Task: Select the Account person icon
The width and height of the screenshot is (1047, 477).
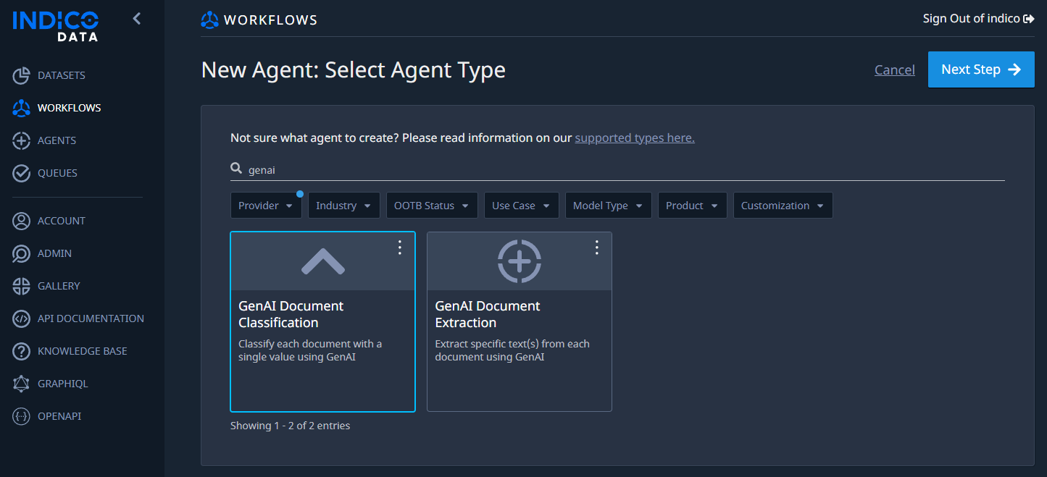Action: click(21, 221)
